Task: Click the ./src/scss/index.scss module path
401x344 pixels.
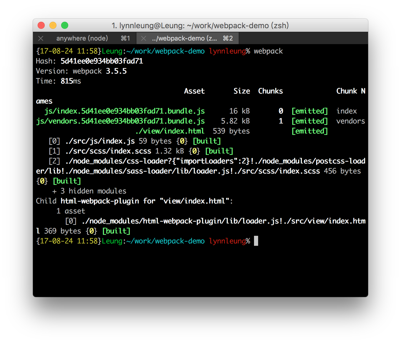Action: (108, 151)
